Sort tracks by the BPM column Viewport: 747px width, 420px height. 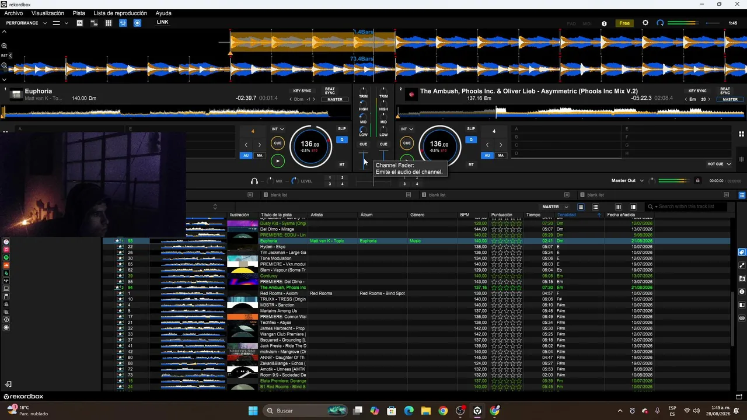click(465, 215)
